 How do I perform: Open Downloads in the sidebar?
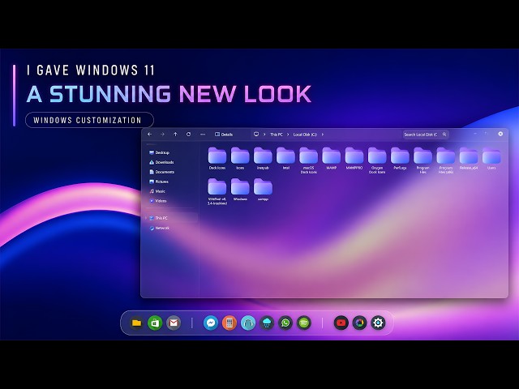[161, 162]
